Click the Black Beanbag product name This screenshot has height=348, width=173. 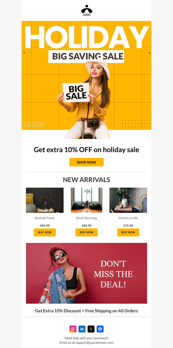pos(86,218)
